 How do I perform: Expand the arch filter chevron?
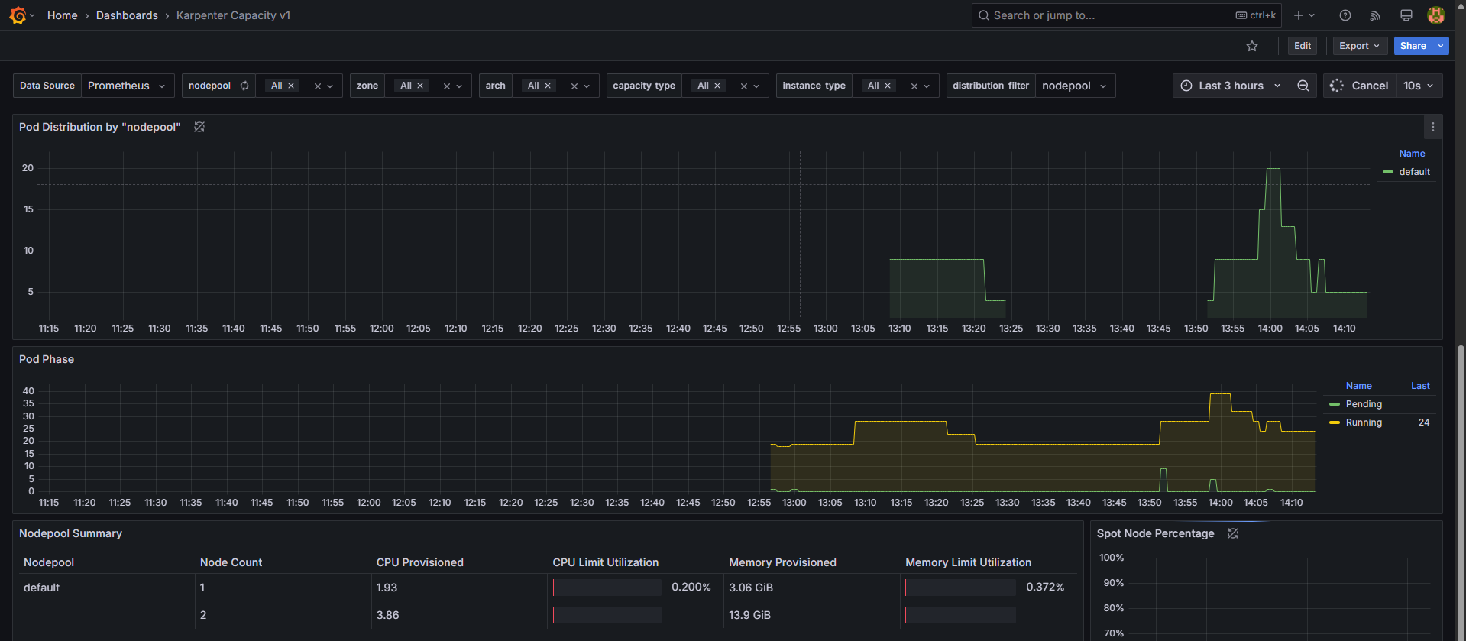[x=587, y=86]
